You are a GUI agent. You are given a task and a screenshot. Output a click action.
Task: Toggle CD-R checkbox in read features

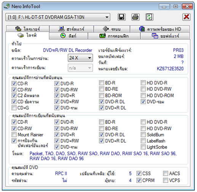[14, 83]
